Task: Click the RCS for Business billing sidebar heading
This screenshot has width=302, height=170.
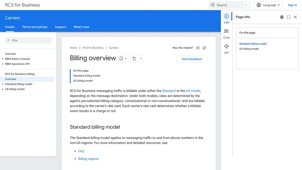Action: (x=20, y=74)
